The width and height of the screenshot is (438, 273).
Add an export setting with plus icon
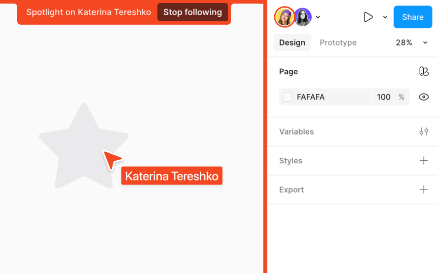pos(424,190)
